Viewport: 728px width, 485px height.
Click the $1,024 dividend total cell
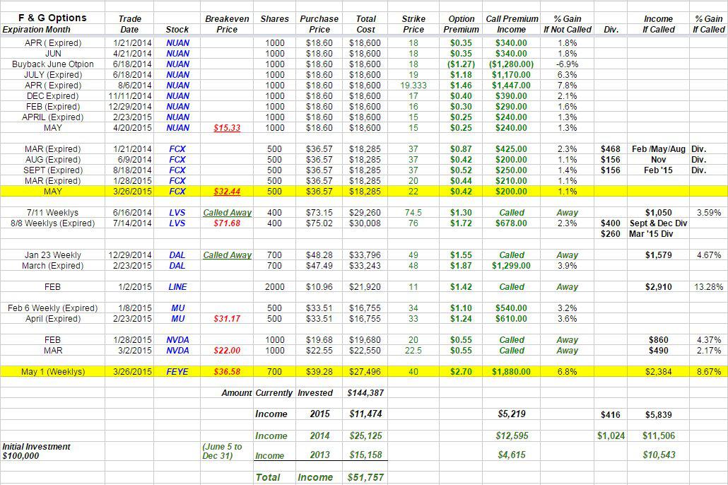(x=611, y=436)
